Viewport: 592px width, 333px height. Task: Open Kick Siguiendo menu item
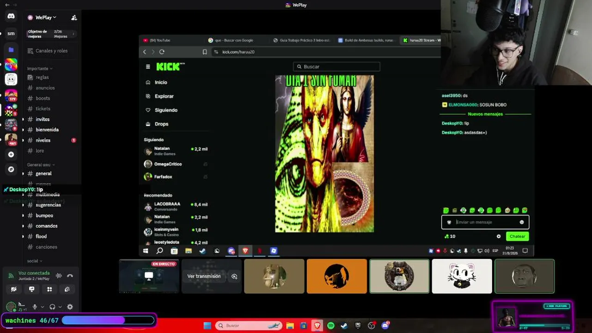click(x=162, y=110)
